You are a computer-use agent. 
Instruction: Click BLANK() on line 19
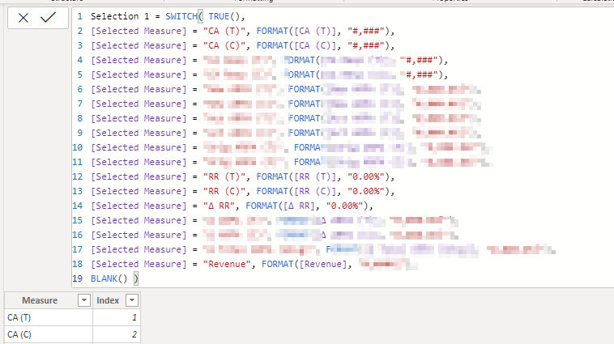click(x=109, y=278)
